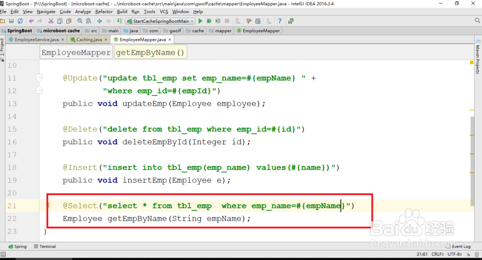
Task: Collapse the fold marker at line 11
Action: [x=39, y=77]
